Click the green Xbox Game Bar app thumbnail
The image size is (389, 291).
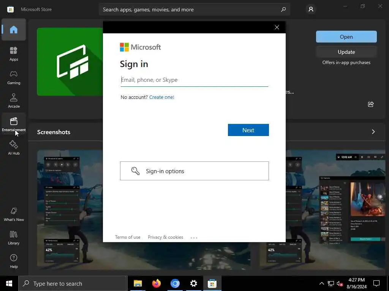pyautogui.click(x=70, y=62)
